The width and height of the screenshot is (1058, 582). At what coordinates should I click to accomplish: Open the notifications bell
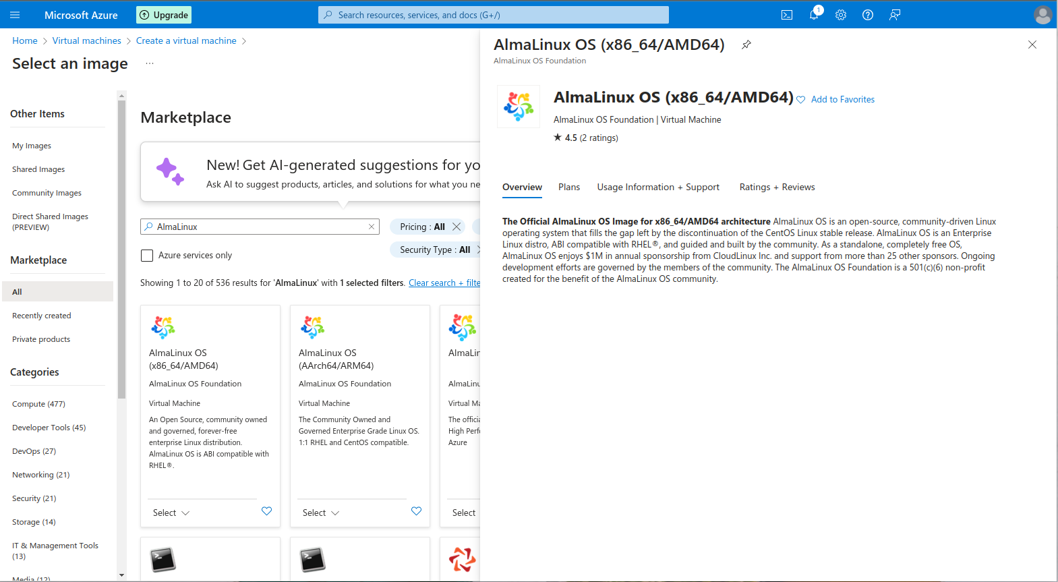pyautogui.click(x=814, y=15)
